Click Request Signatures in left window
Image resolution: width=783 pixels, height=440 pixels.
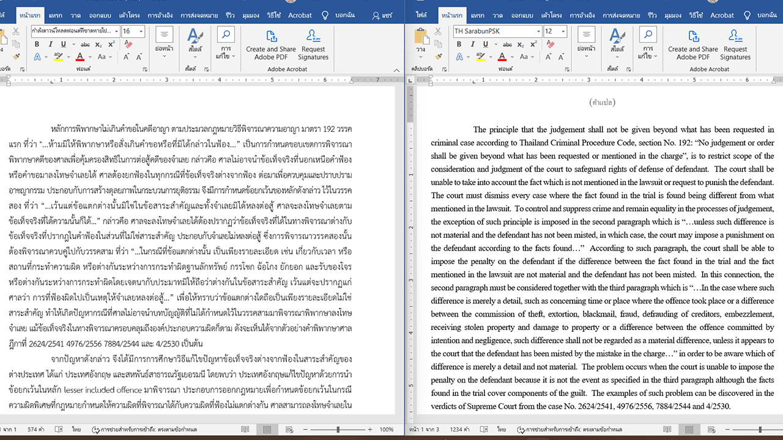tap(313, 44)
